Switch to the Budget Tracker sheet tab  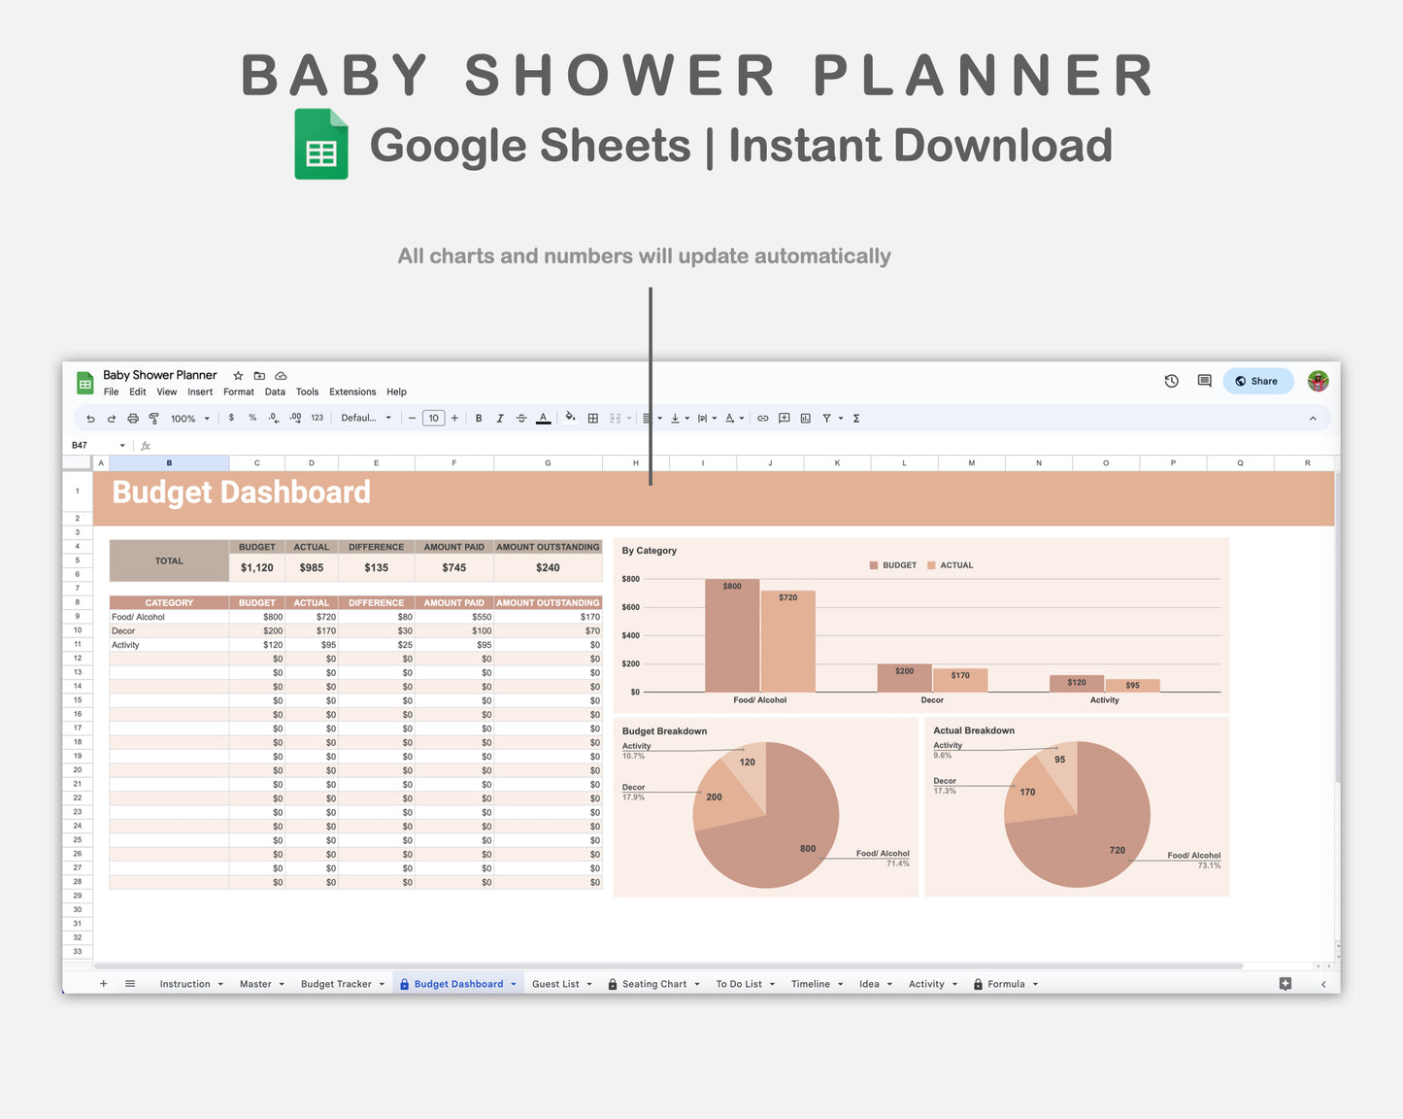click(x=336, y=984)
